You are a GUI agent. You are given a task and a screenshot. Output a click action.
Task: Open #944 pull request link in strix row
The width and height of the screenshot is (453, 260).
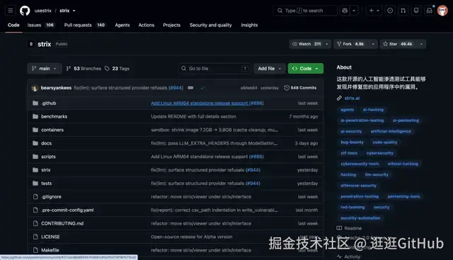(253, 170)
